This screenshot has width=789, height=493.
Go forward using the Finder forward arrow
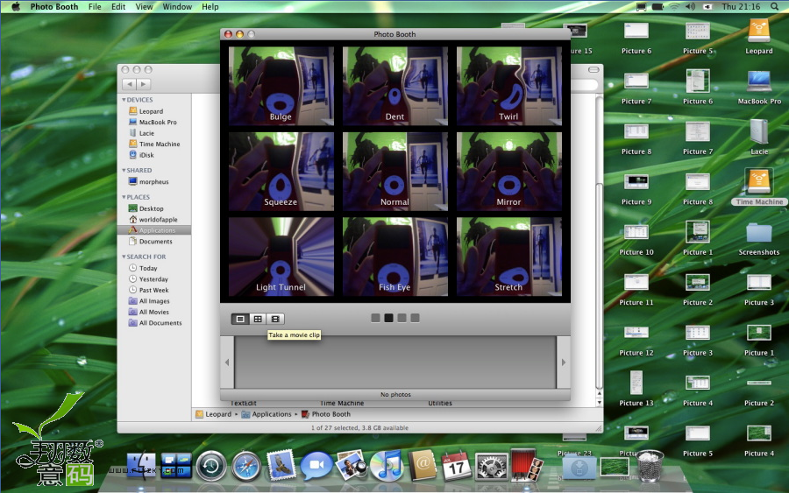tap(144, 84)
